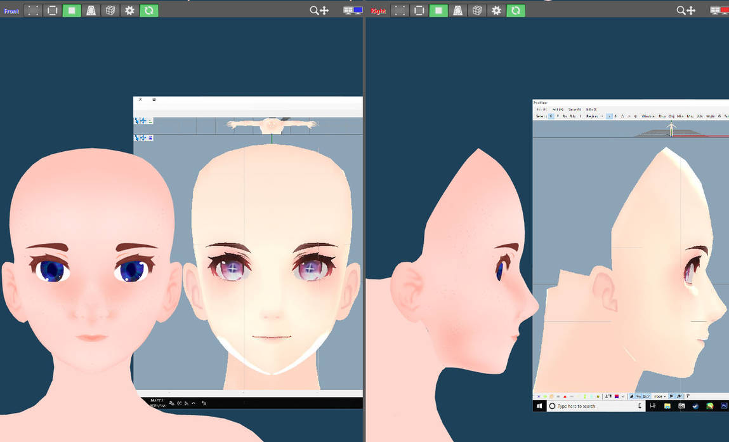Click the perspective grid icon in Right viewport toolbar

point(458,10)
